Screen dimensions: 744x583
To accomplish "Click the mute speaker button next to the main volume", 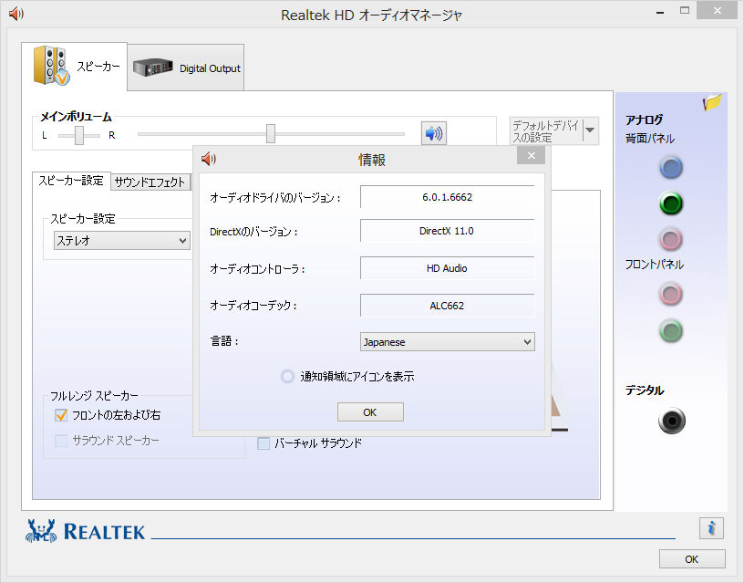I will 434,133.
